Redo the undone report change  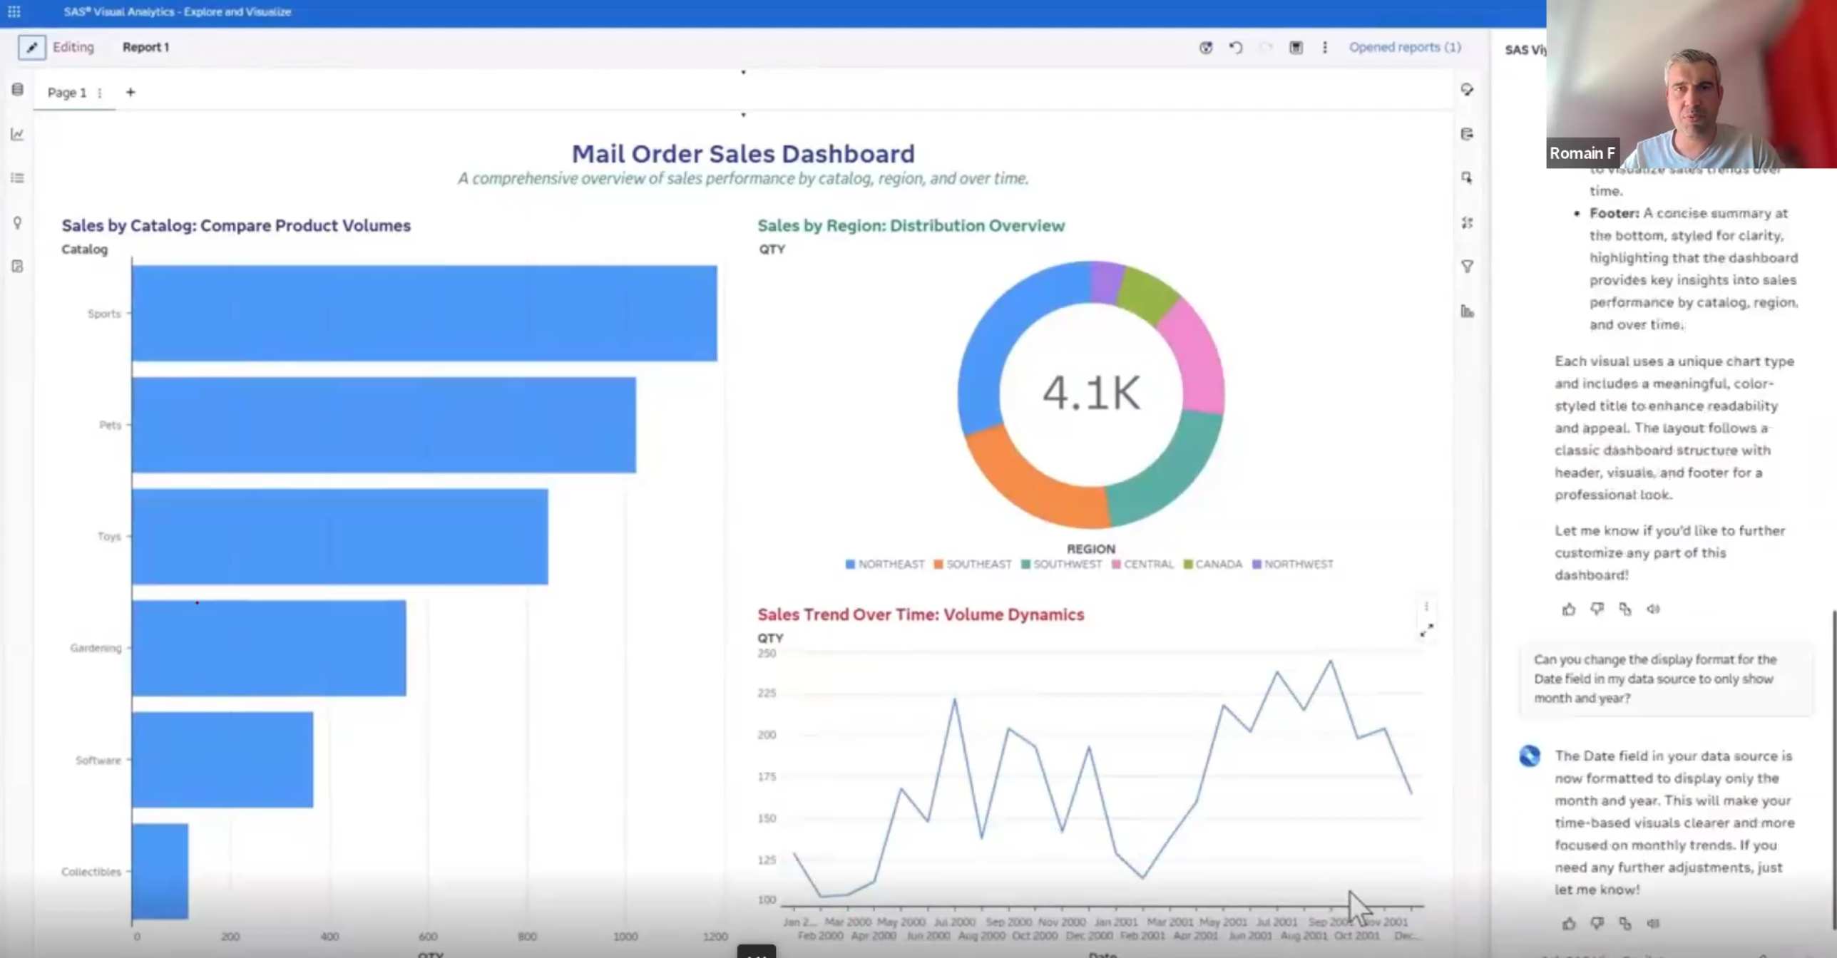(1266, 47)
